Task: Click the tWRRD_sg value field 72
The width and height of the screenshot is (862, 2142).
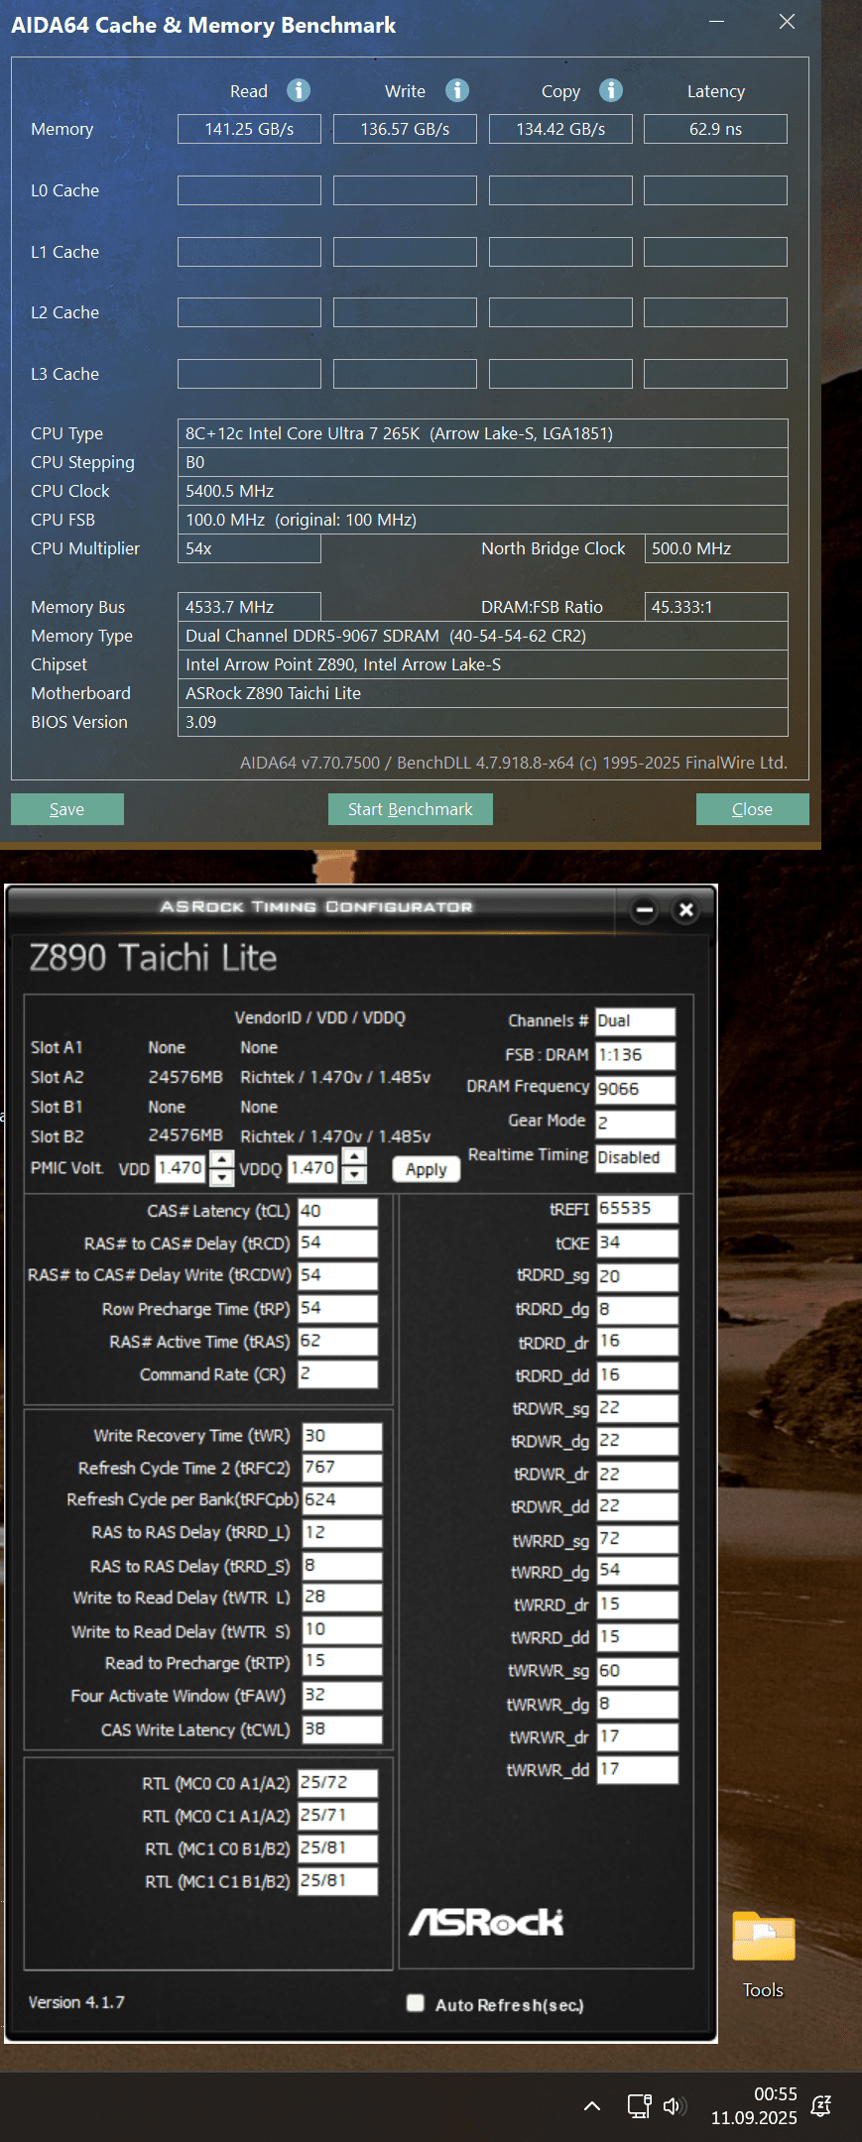Action: [x=638, y=1539]
